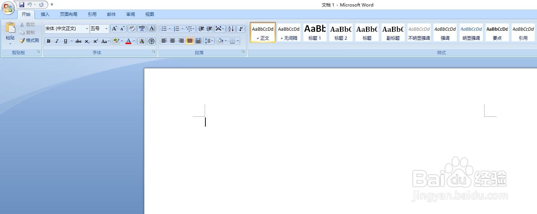Toggle underline formatting
The image size is (537, 214).
point(65,41)
